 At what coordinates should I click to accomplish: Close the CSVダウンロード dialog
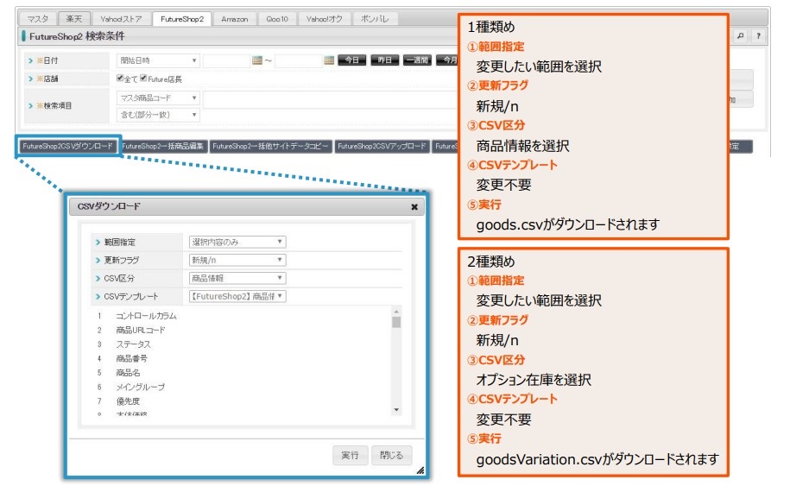[x=414, y=207]
